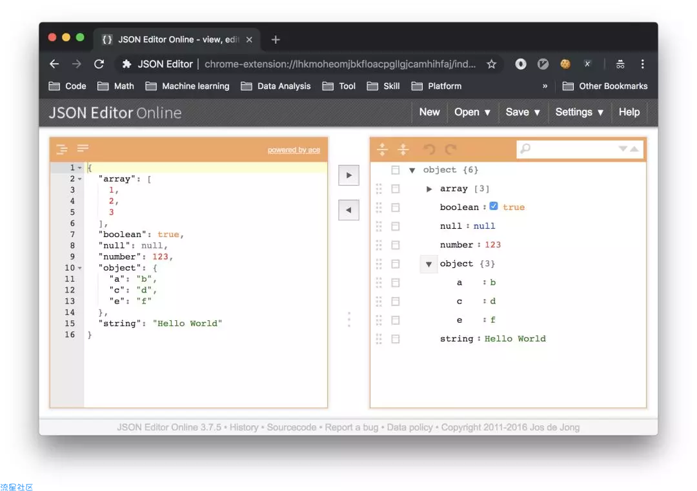Fold code at line 1 arrow
This screenshot has width=697, height=491.
[x=79, y=168]
